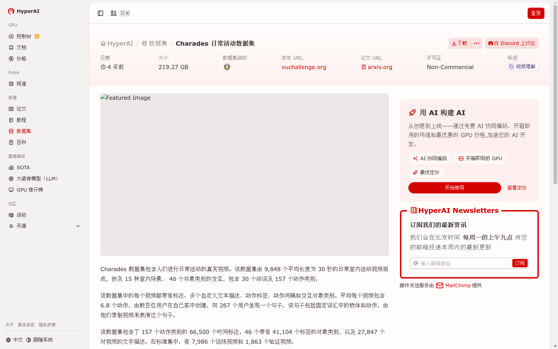Screen dimensions: 558x349
Task: Click the 4 年前 date value
Action: click(x=112, y=67)
